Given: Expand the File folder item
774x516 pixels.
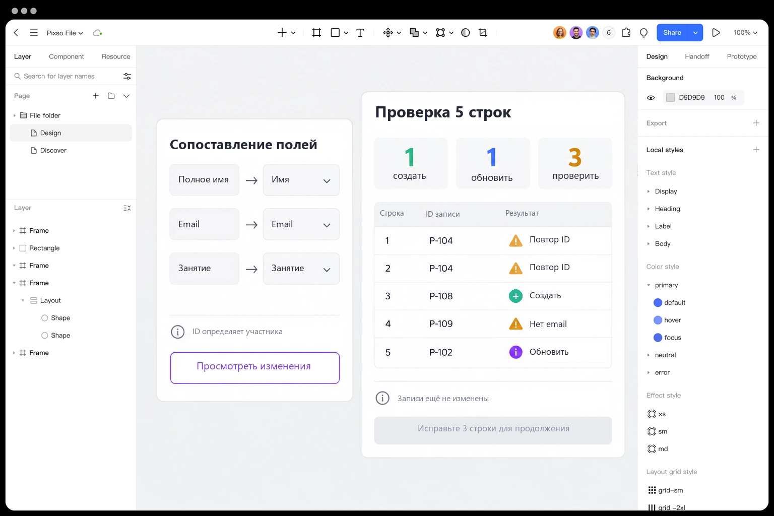Looking at the screenshot, I should (15, 115).
